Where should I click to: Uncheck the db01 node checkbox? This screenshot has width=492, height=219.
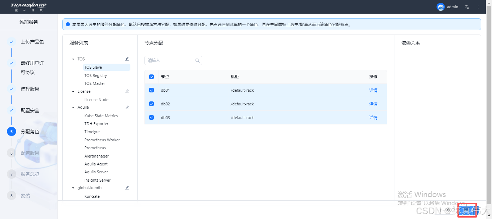click(151, 90)
